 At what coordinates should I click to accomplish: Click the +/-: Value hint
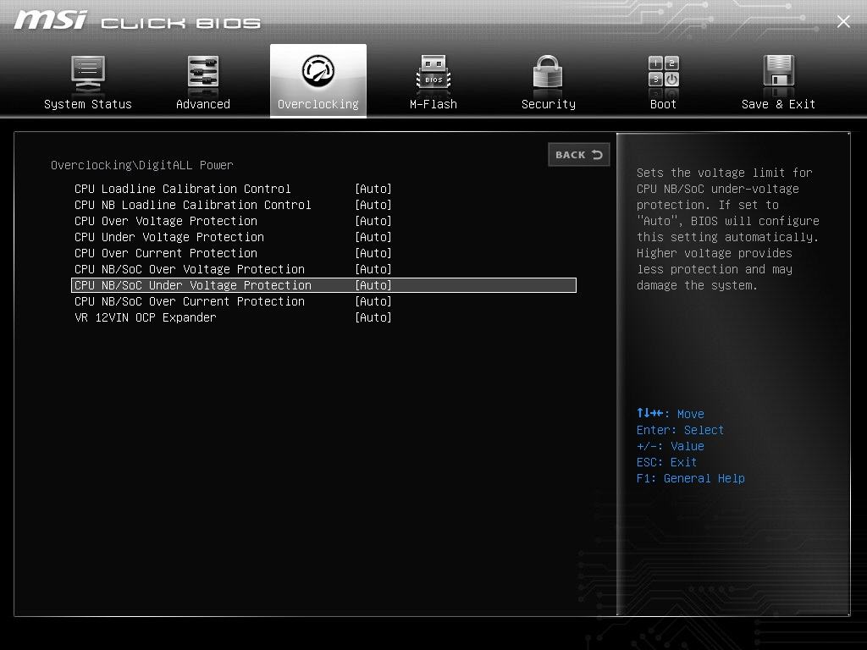pos(671,446)
